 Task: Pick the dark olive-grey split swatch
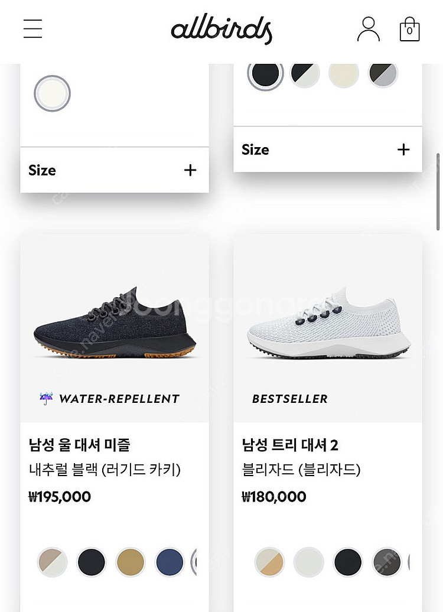click(x=383, y=73)
